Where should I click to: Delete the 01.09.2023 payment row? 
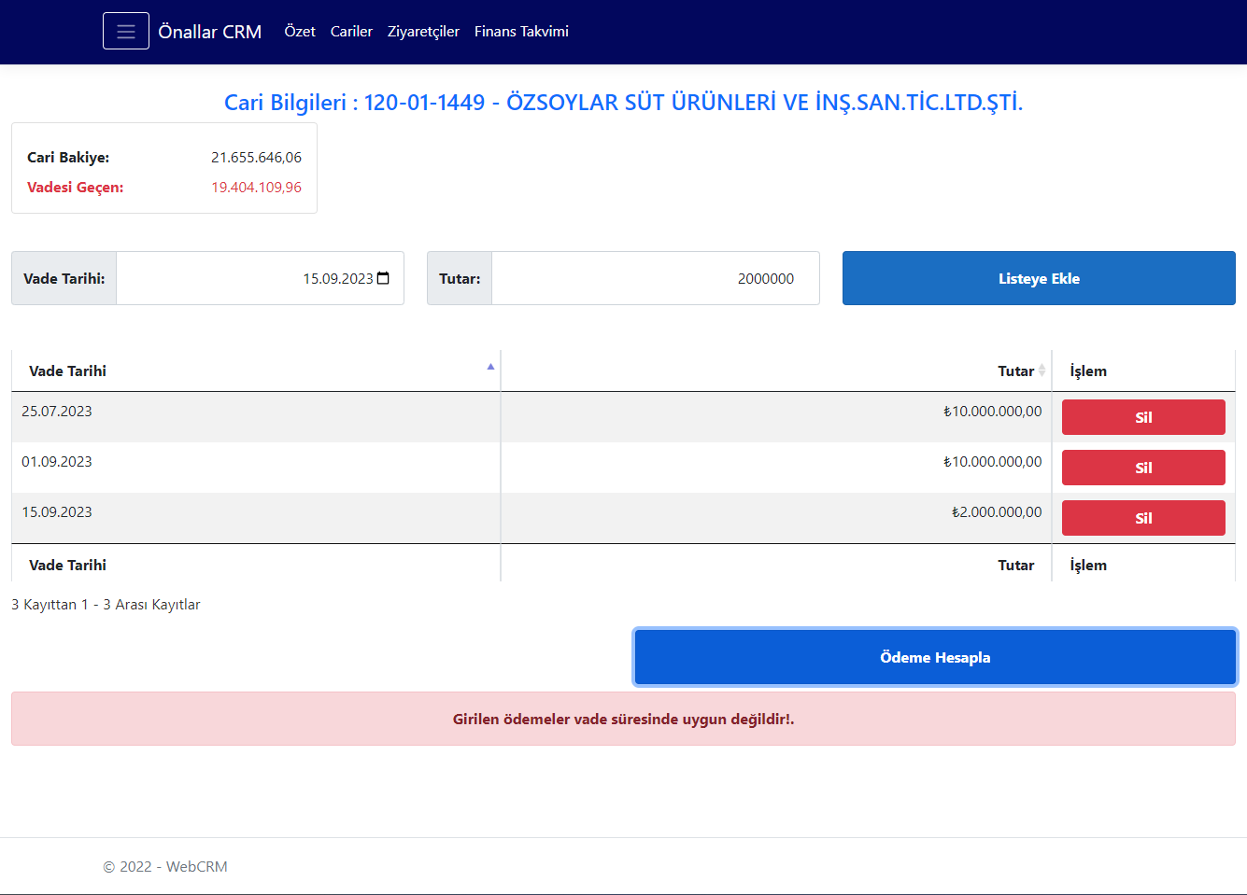(1143, 468)
